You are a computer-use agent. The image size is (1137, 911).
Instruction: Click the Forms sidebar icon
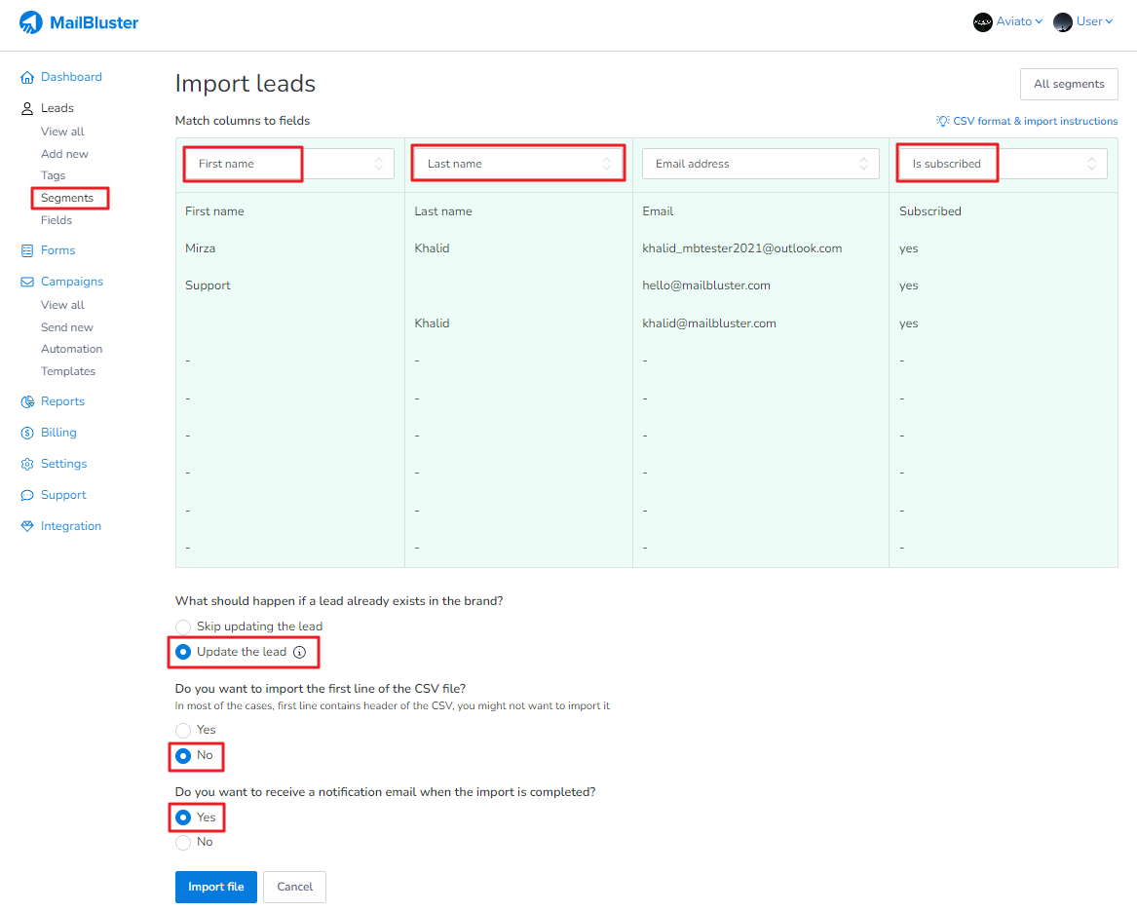(x=27, y=251)
